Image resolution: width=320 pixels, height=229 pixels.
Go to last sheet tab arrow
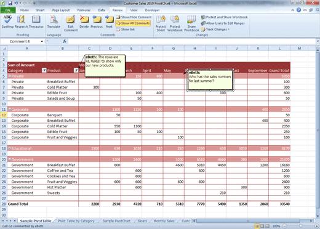pyautogui.click(x=15, y=221)
